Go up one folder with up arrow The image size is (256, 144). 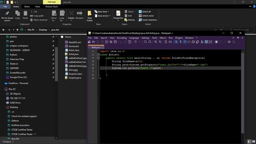[18, 30]
